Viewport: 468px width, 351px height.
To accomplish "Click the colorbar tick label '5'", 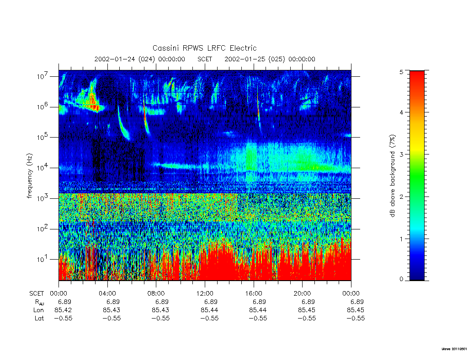I will pos(401,72).
